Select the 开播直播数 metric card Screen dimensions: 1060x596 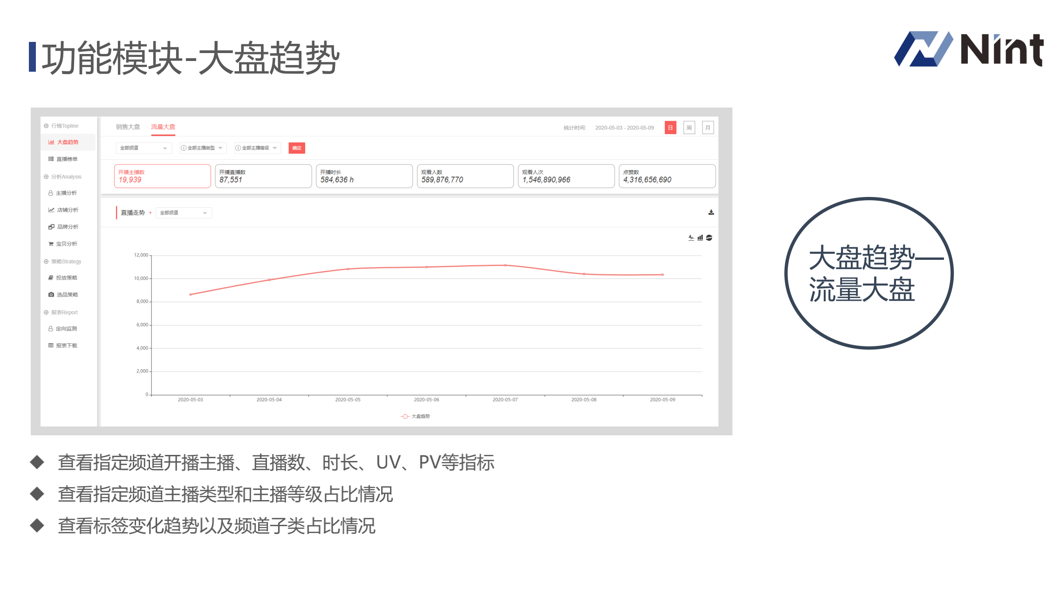[263, 176]
